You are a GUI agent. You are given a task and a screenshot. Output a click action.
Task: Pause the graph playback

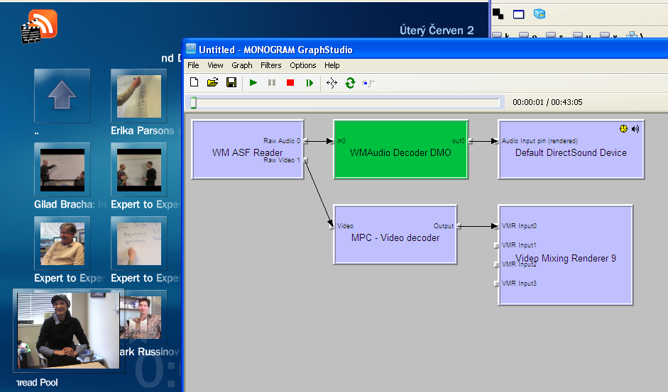272,82
